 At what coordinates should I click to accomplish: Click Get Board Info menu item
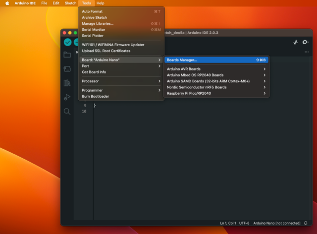coord(121,72)
